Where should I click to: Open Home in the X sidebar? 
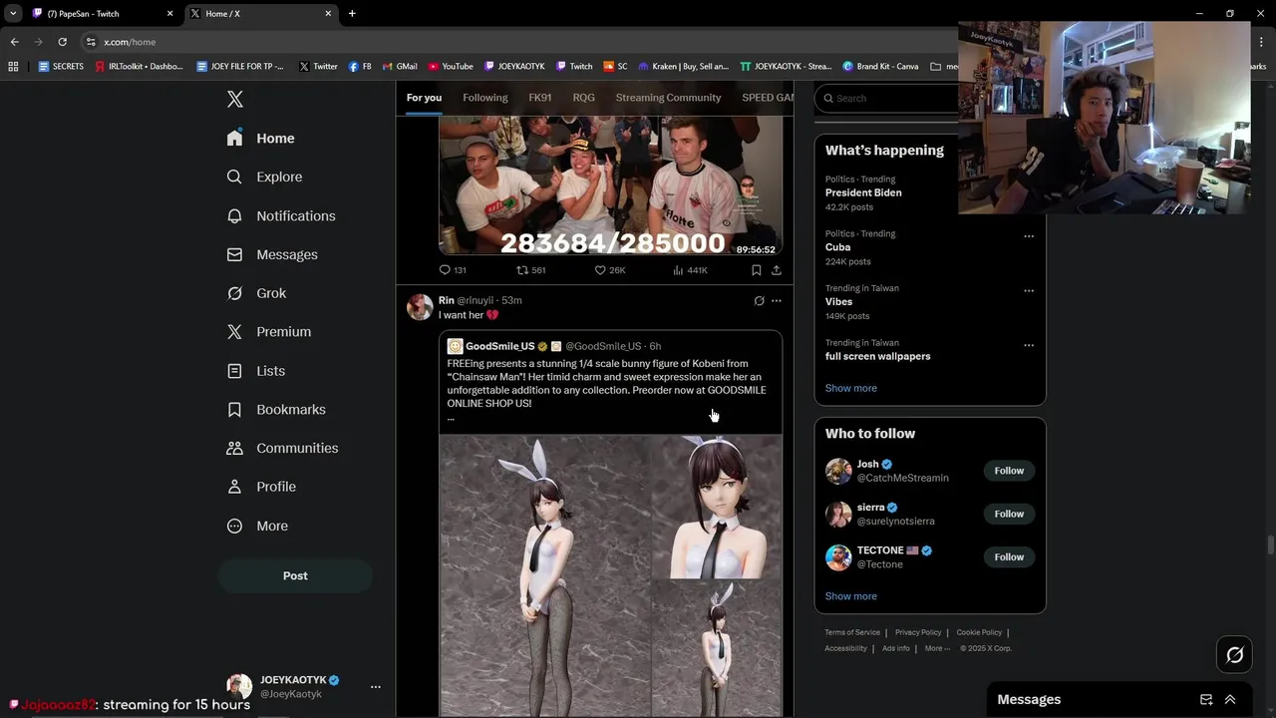pos(261,139)
